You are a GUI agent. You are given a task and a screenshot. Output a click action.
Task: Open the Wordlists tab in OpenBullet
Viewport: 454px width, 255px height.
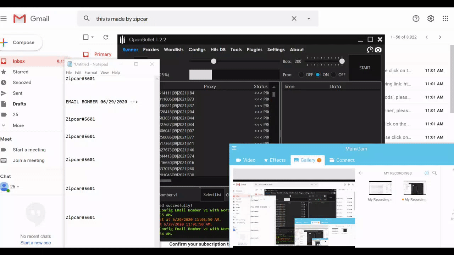click(174, 50)
